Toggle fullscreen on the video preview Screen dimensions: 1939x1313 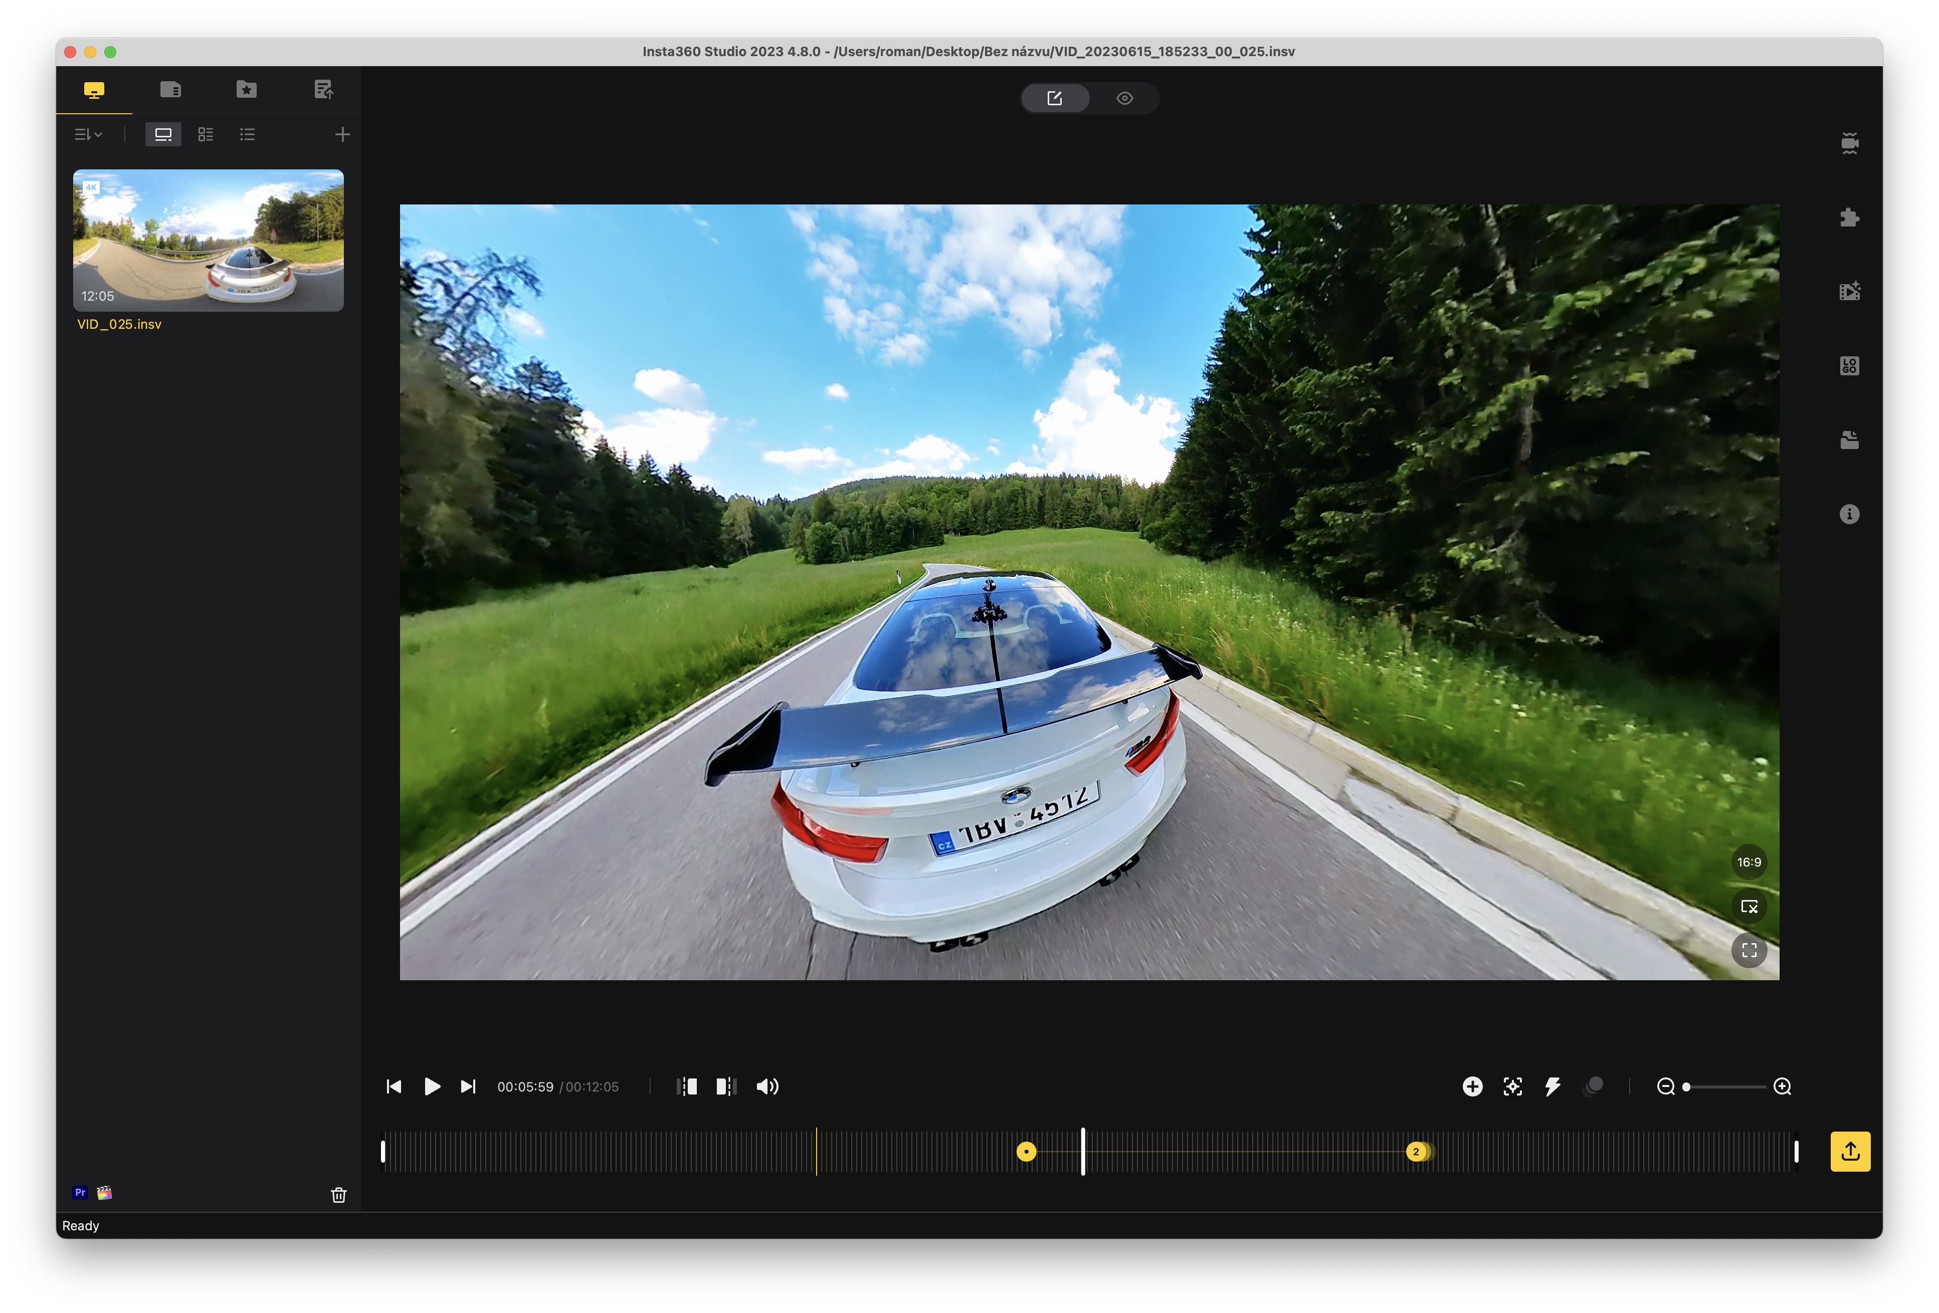pos(1749,950)
